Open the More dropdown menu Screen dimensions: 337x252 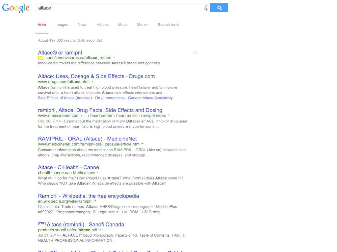click(x=143, y=25)
